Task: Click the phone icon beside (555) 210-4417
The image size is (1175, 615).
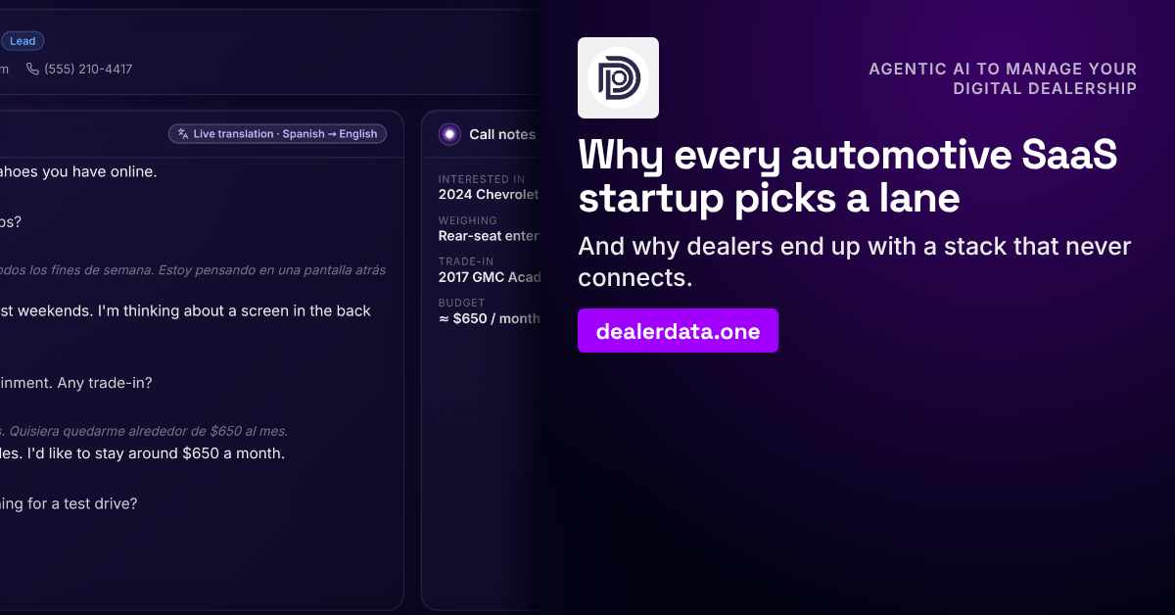Action: pos(32,70)
